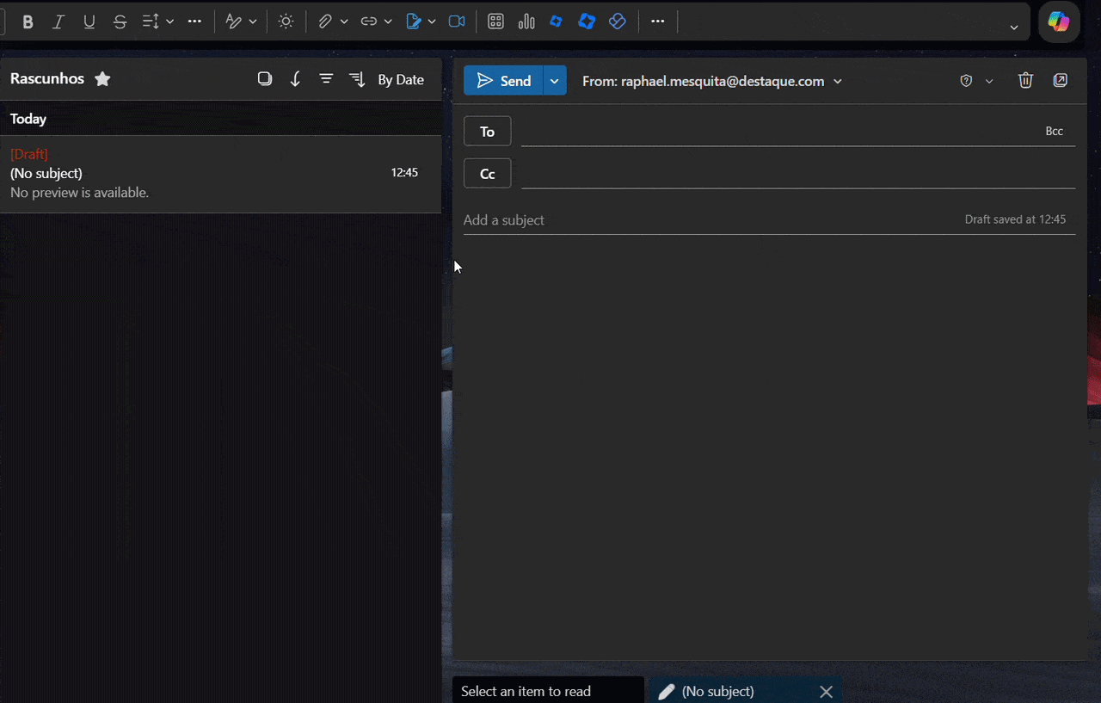Expand the Send options dropdown arrow
This screenshot has height=703, width=1101.
coord(555,81)
